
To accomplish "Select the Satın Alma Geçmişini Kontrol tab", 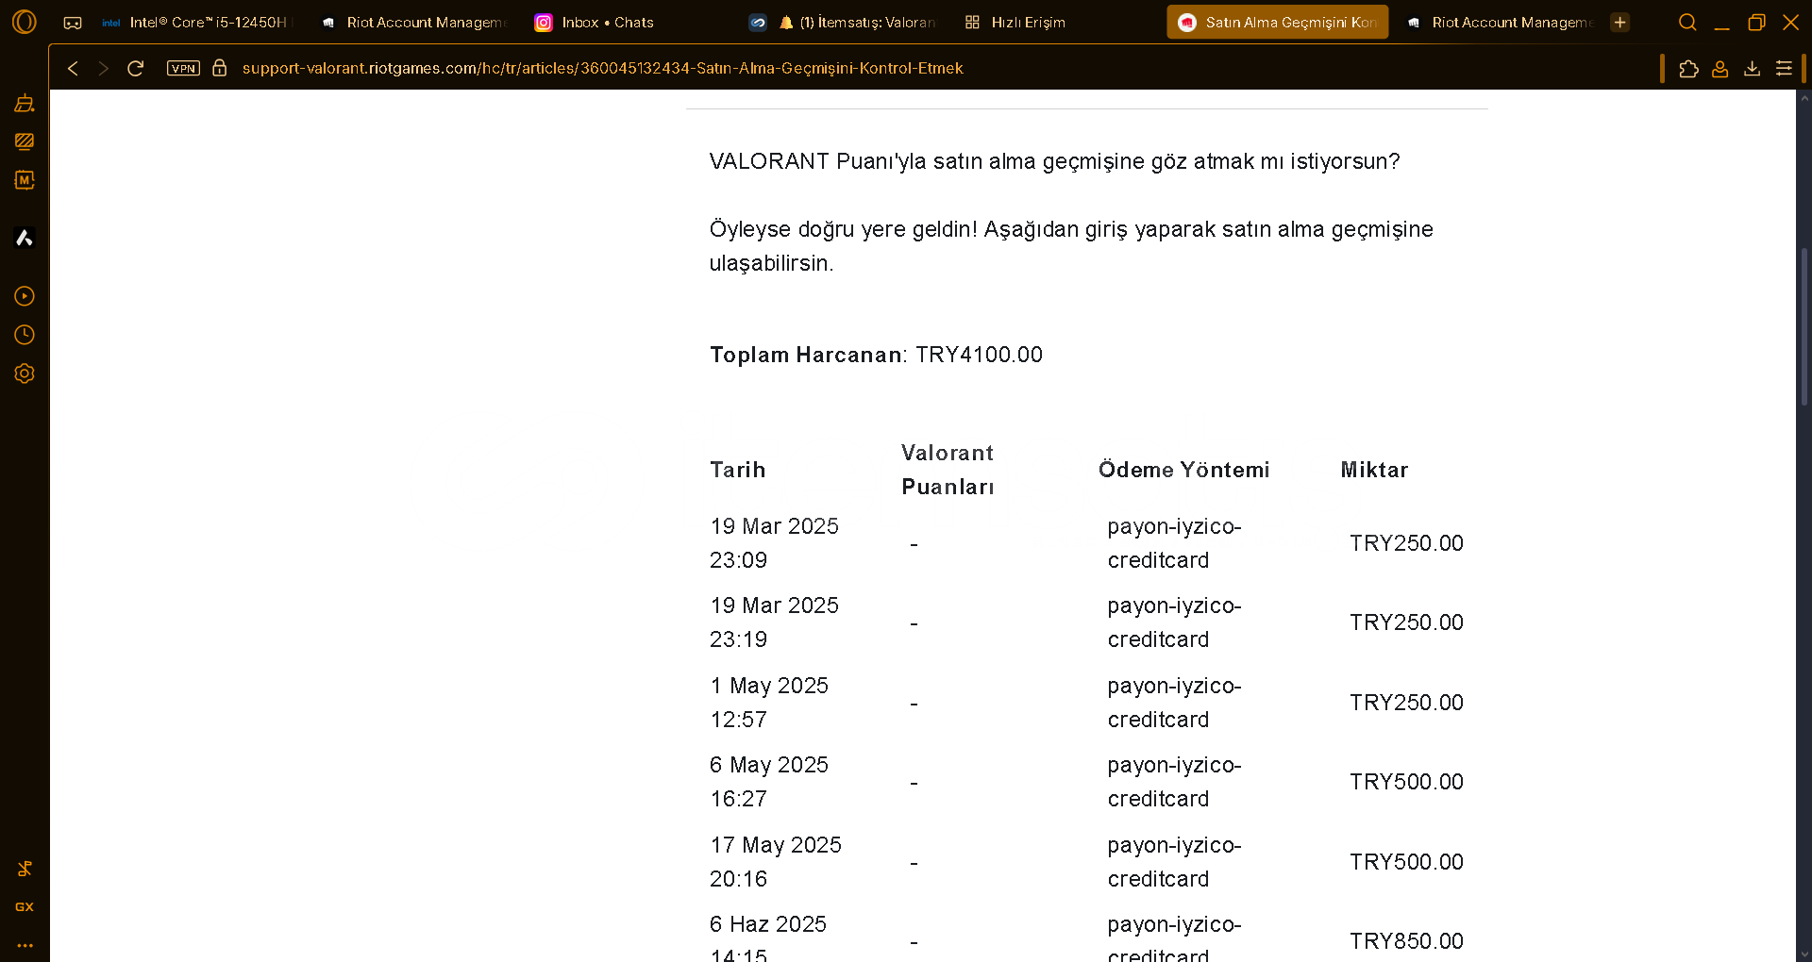I will pos(1278,22).
